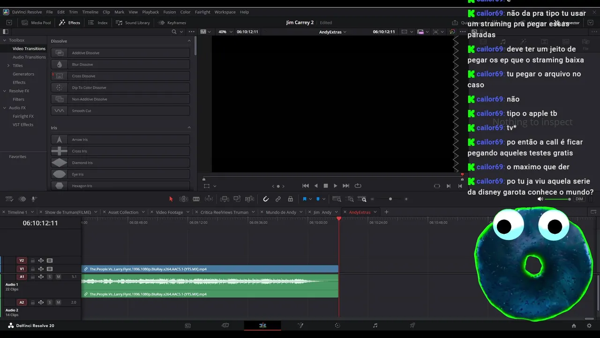Switch to the Mundo de Andy timeline tab

click(281, 212)
